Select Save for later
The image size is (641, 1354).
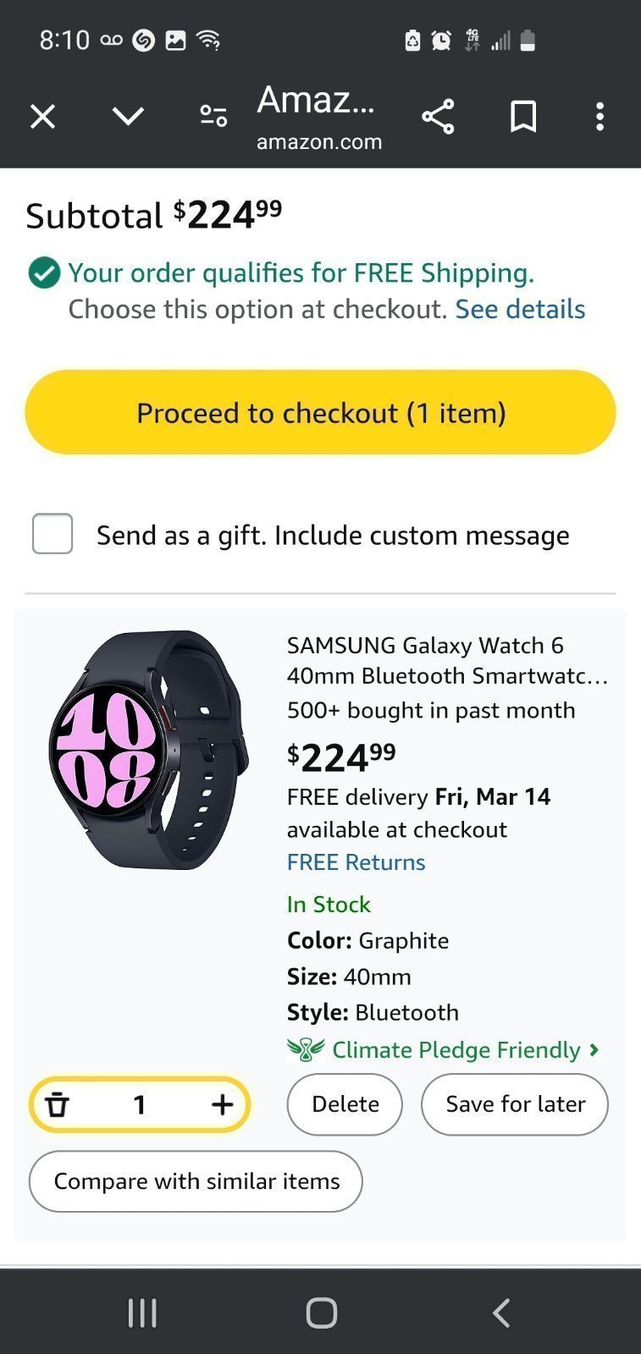pyautogui.click(x=515, y=1104)
